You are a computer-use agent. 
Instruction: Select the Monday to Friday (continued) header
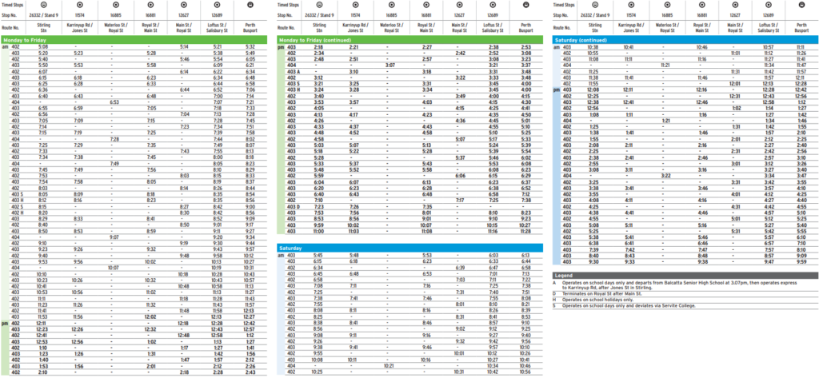click(x=407, y=40)
